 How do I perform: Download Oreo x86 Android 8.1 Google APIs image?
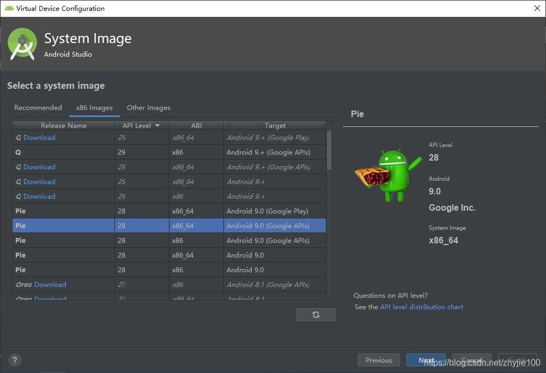click(50, 285)
